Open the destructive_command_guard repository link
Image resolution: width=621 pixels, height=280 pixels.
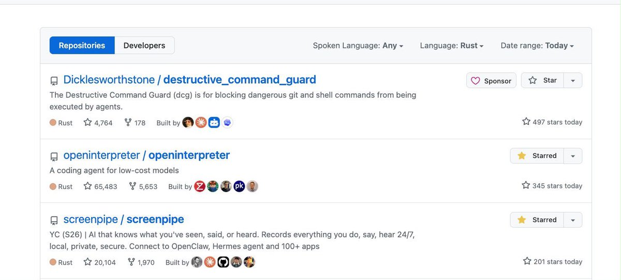[240, 80]
